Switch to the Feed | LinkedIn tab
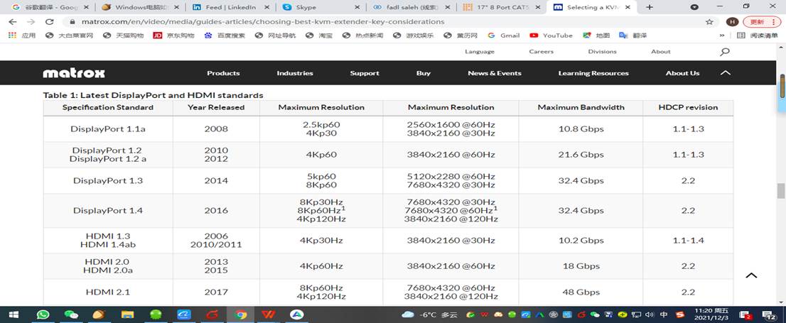This screenshot has height=323, width=786. point(229,8)
